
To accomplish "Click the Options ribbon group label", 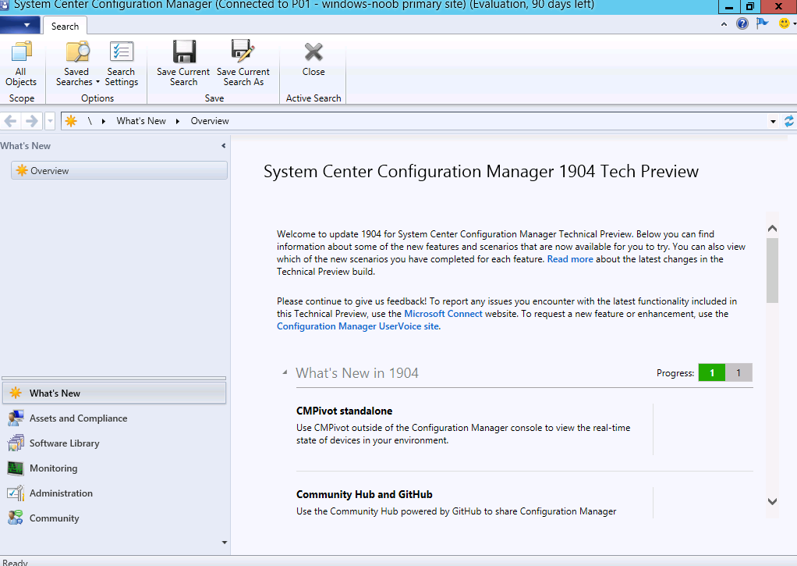I will (97, 98).
